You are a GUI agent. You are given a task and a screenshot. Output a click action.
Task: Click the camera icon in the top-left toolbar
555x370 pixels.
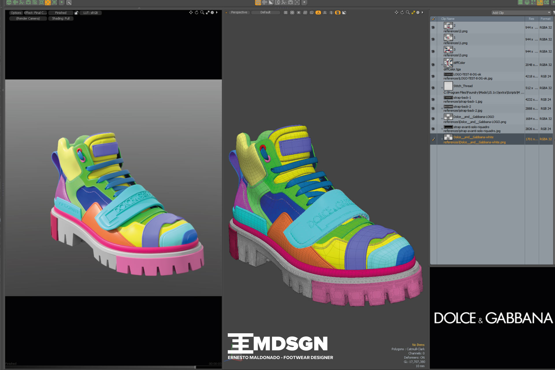(28, 2)
